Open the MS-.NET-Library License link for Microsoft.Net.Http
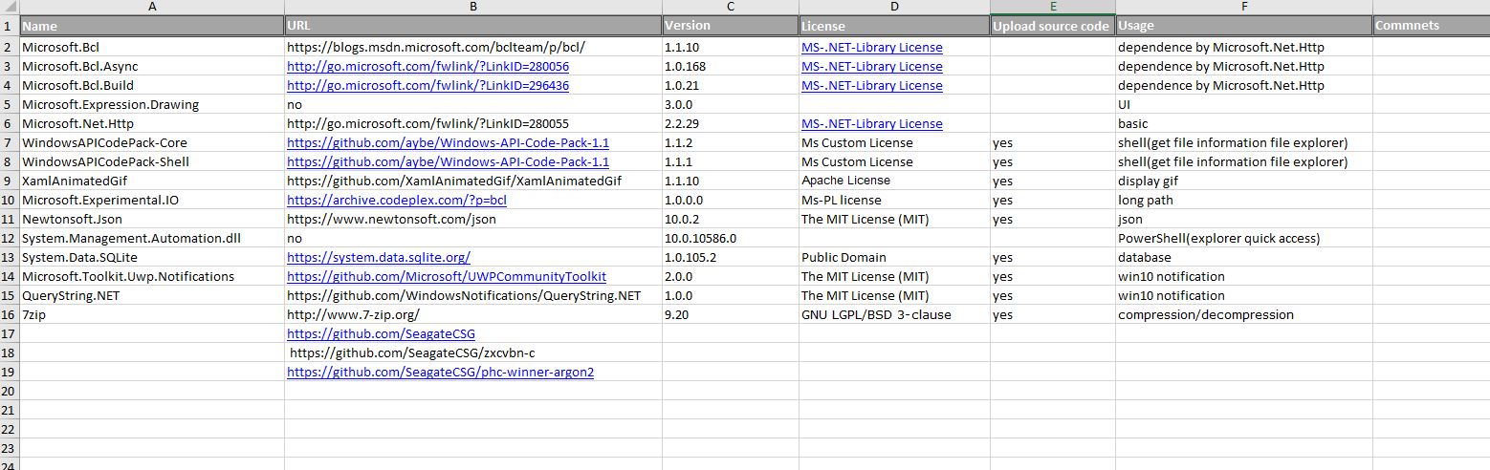This screenshot has width=1490, height=470. click(871, 123)
